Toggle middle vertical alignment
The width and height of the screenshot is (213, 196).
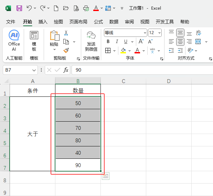tap(180, 33)
